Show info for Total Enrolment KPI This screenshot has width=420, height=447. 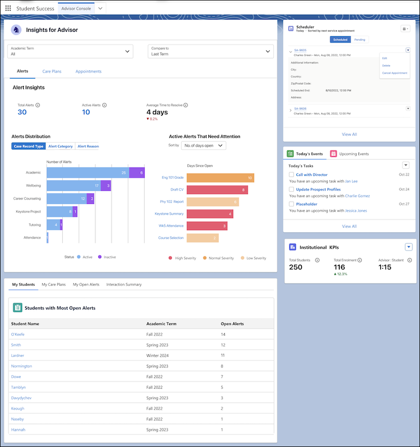(x=360, y=260)
